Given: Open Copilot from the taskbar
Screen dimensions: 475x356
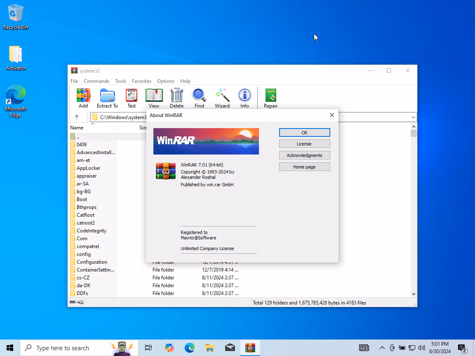Looking at the screenshot, I should tap(169, 348).
